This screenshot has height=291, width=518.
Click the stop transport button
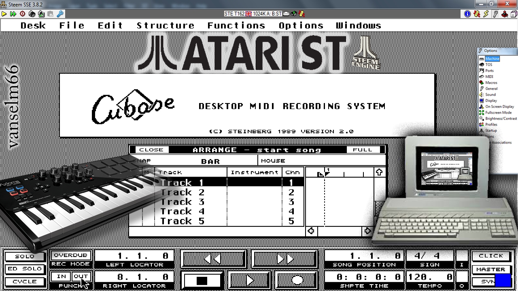tap(202, 280)
